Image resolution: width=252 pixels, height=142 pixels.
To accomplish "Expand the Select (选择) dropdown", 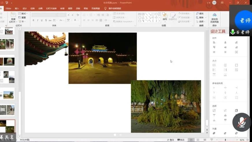I will click(201, 21).
